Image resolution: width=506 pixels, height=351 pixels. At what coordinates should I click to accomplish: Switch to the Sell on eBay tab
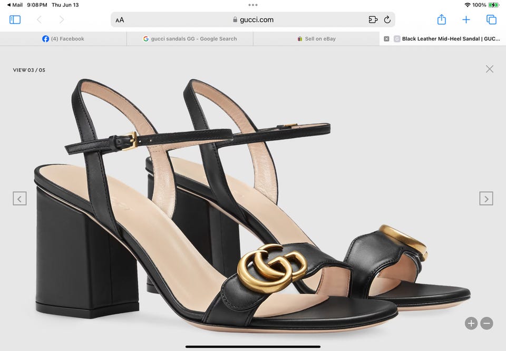[316, 38]
